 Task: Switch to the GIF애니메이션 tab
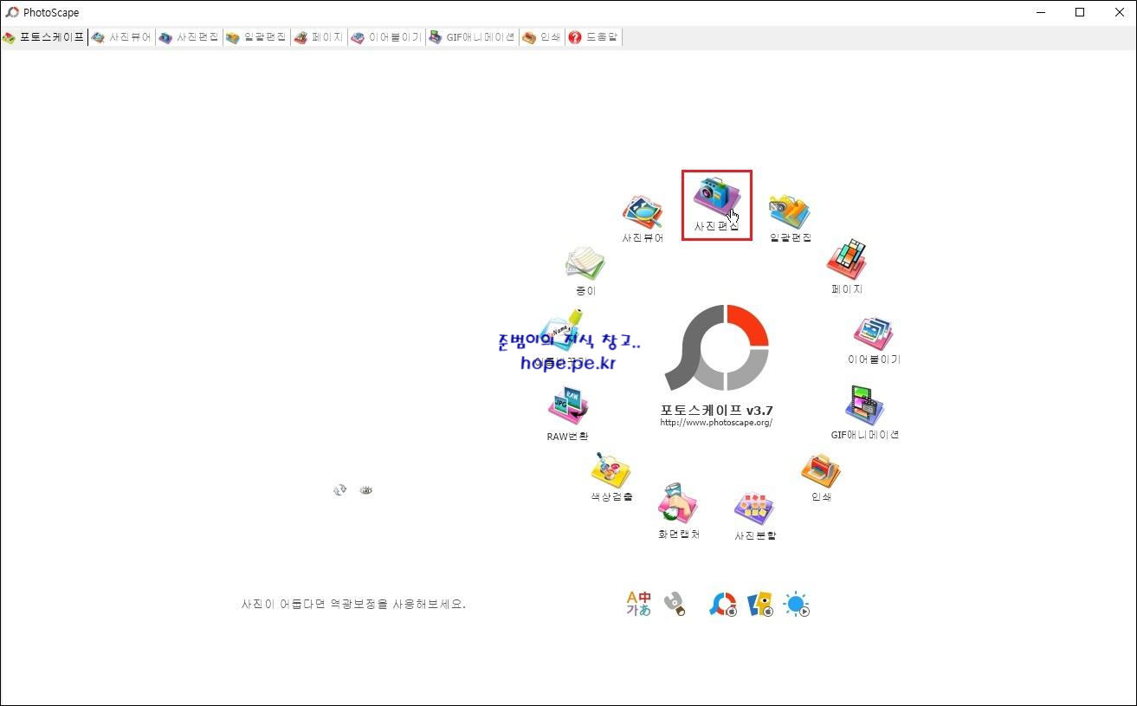click(x=472, y=37)
